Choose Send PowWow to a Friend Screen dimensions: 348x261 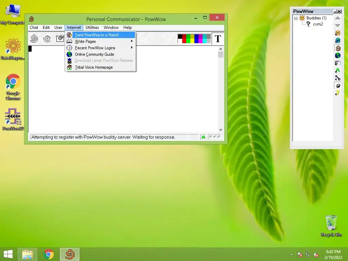100,35
